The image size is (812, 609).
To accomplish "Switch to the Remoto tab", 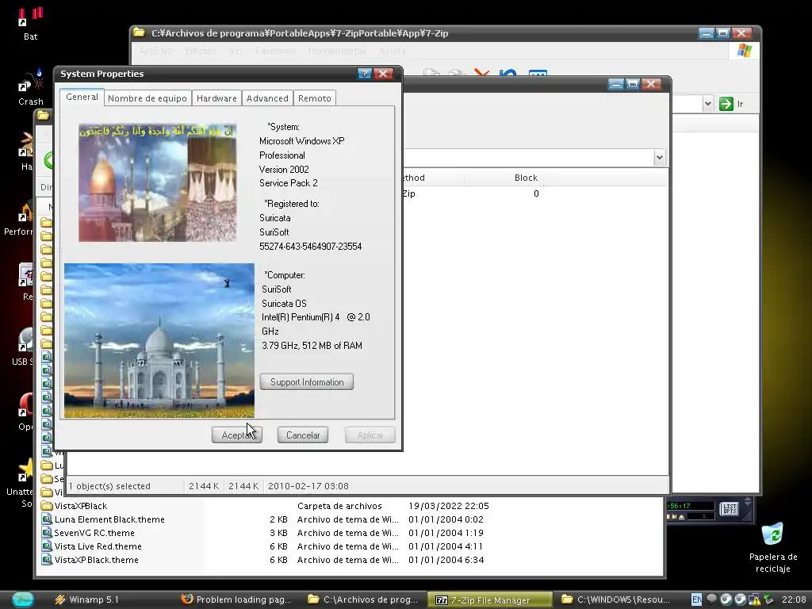I will coord(314,98).
